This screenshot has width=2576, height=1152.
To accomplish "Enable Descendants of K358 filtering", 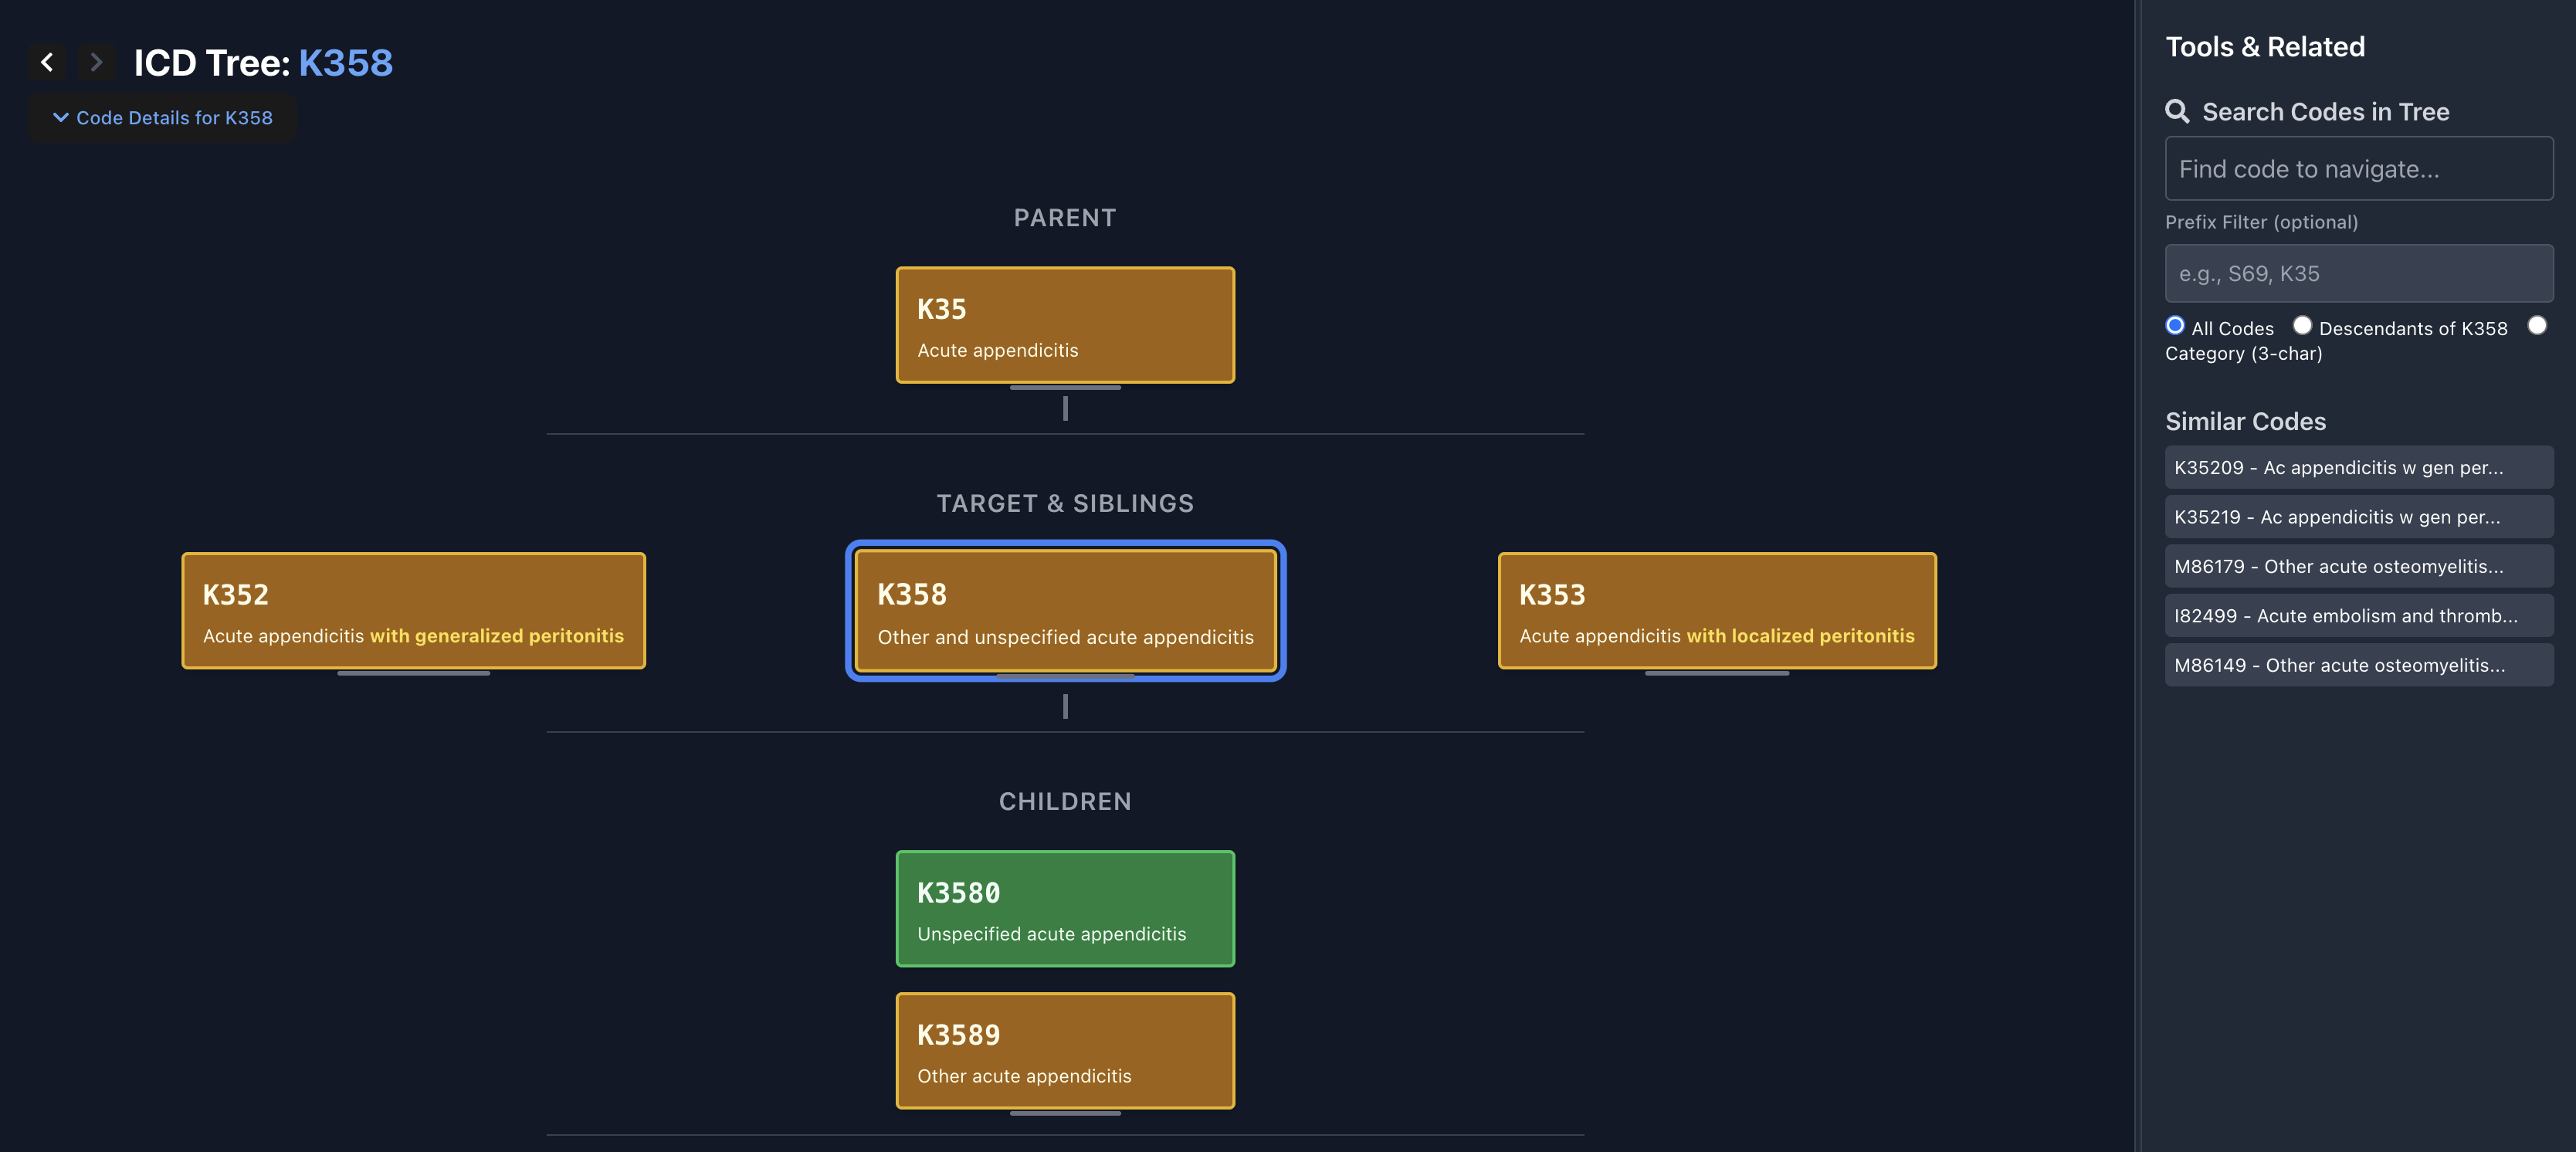I will pos(2303,325).
